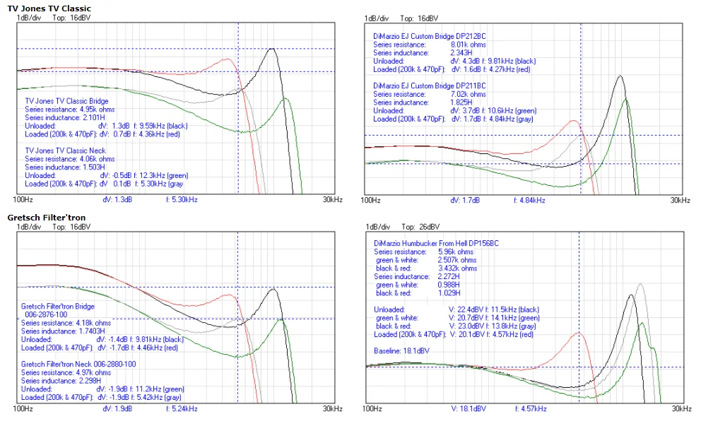Image resolution: width=701 pixels, height=431 pixels.
Task: Click 'dV: 1.9dB' readout below bottom-left chart
Action: click(x=117, y=408)
